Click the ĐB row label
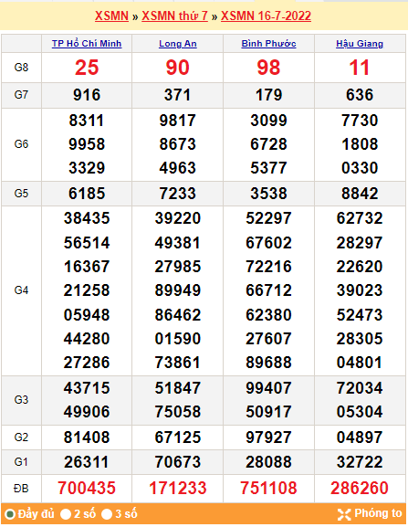The image size is (408, 527). 21,489
